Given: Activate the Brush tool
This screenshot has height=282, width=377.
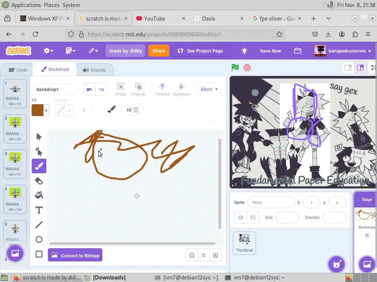Looking at the screenshot, I should pos(39,166).
